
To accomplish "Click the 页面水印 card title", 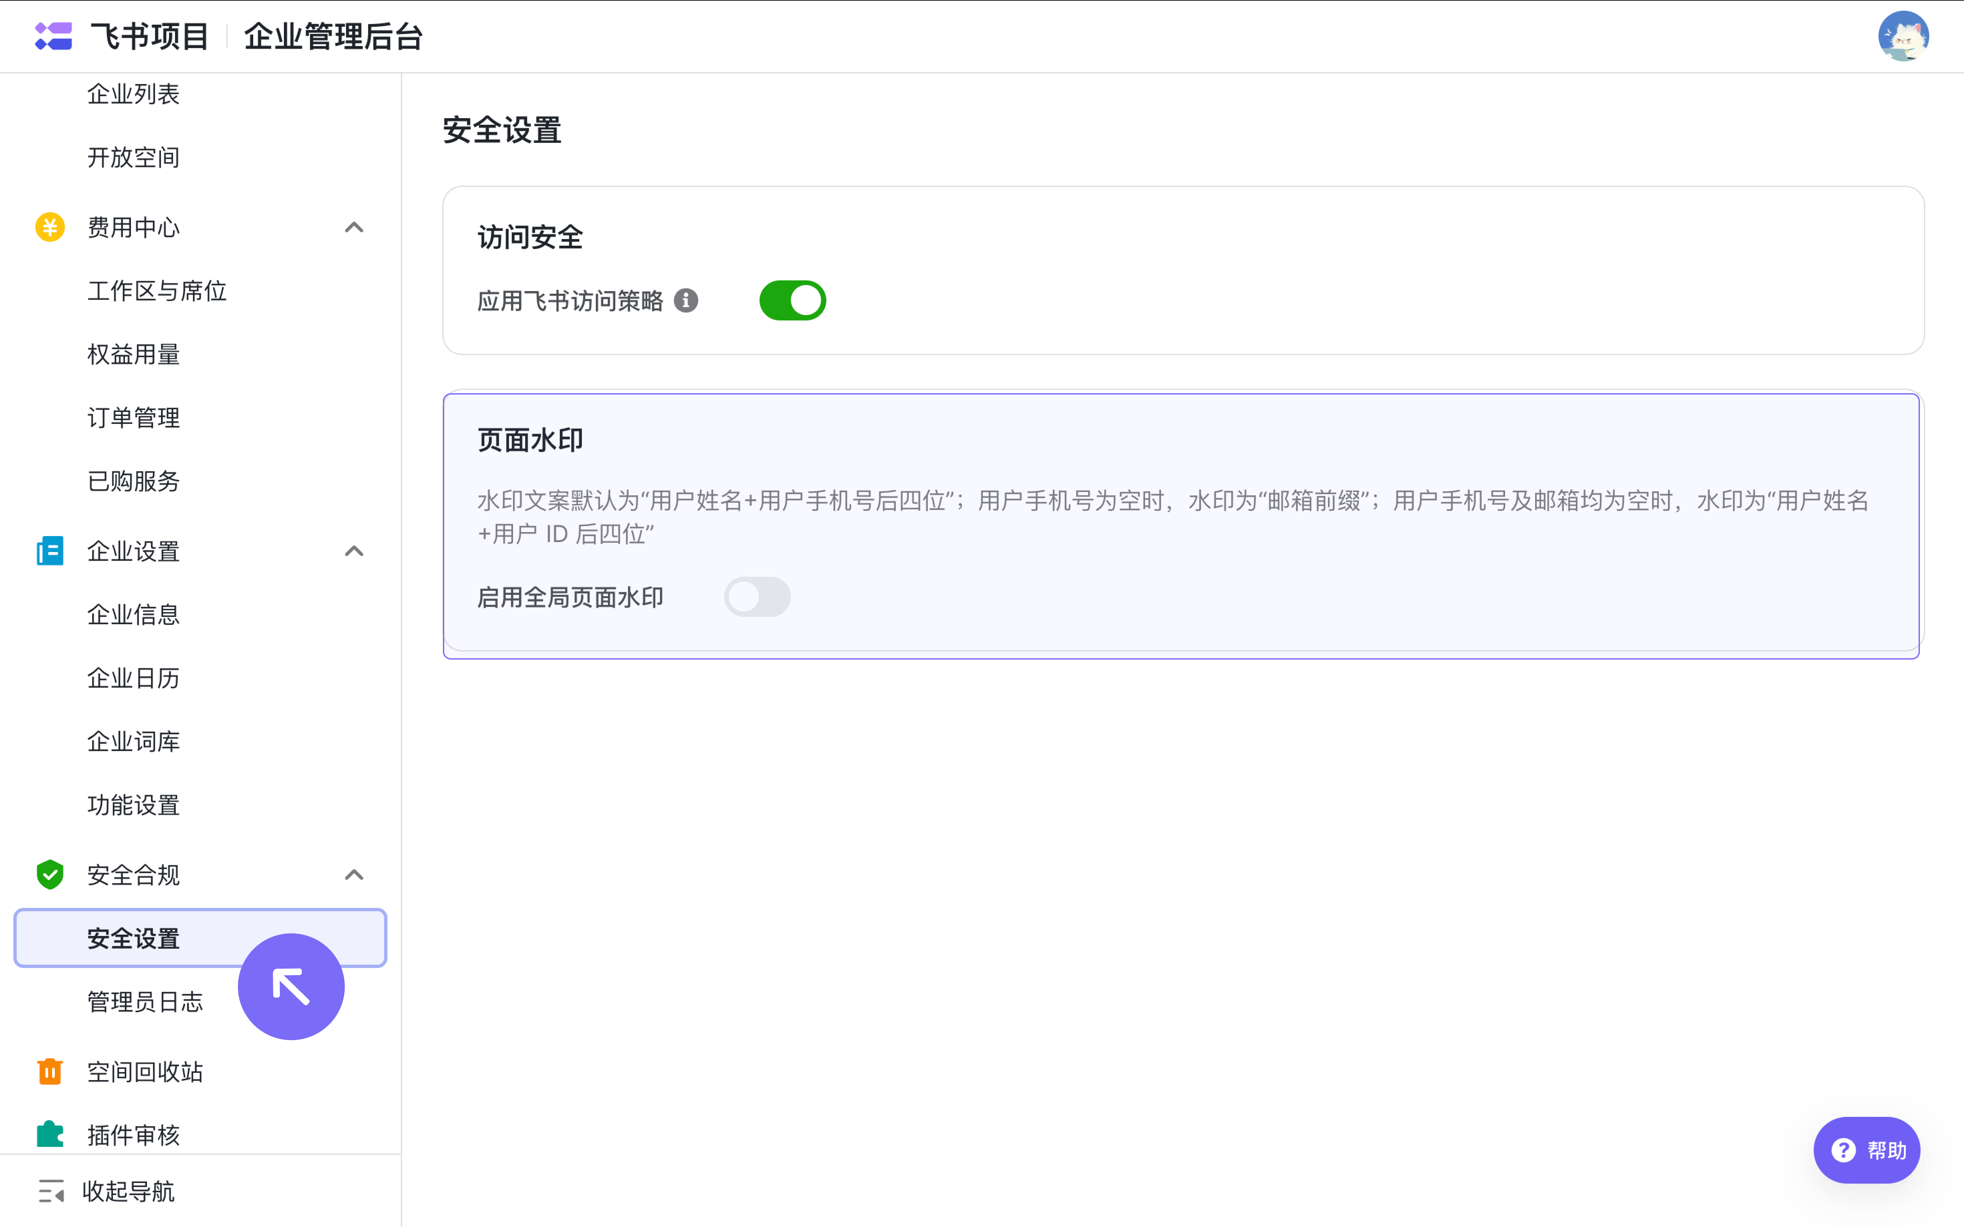I will pyautogui.click(x=530, y=440).
